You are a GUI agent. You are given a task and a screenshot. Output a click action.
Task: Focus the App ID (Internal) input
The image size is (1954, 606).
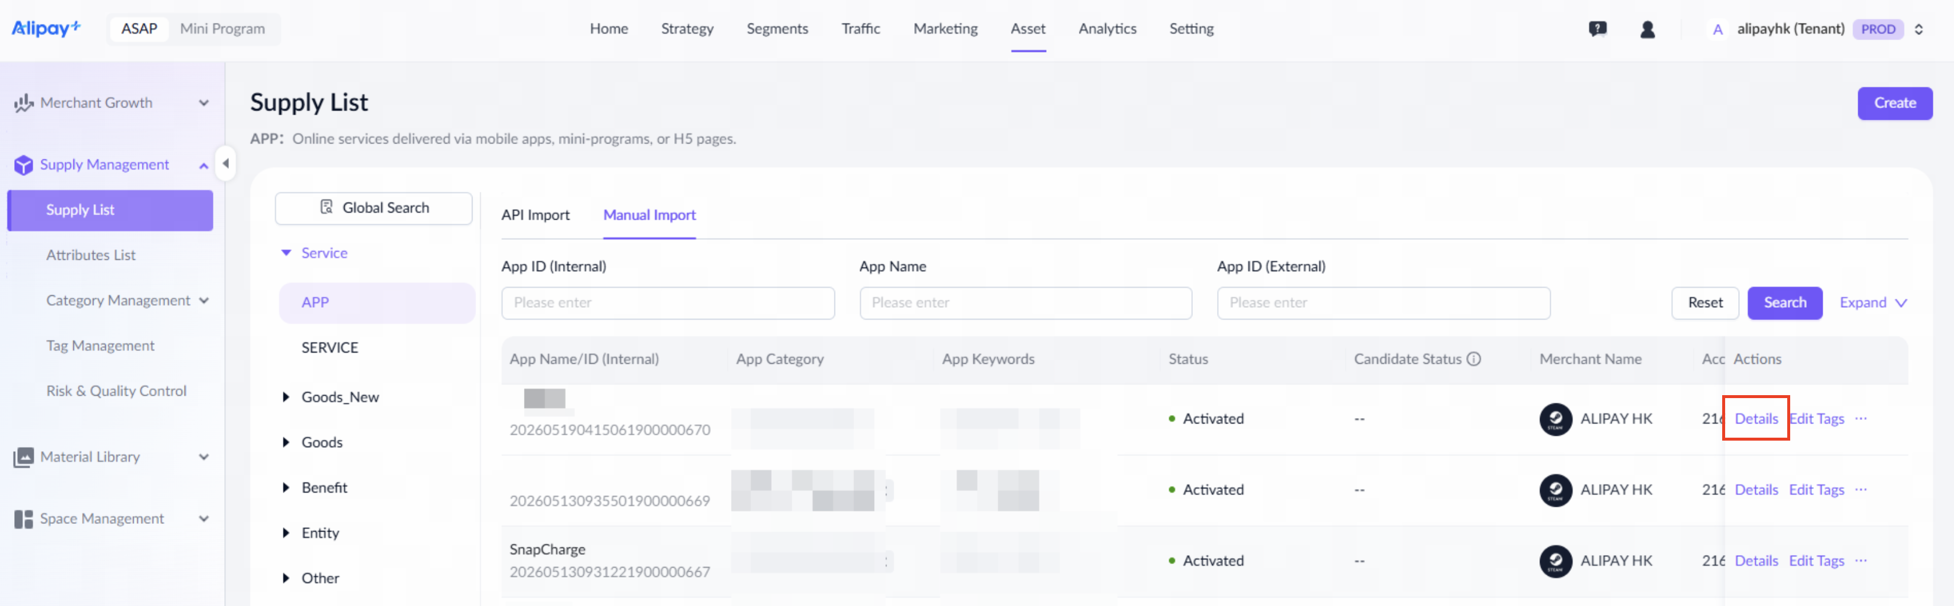668,303
